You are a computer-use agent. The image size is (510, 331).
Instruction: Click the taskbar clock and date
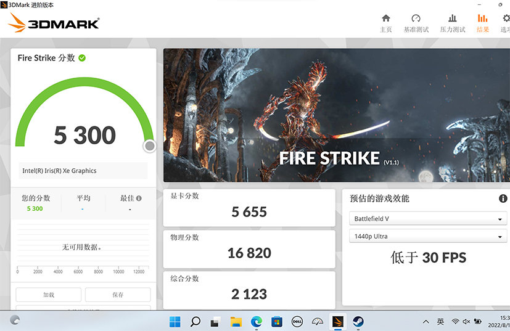click(x=499, y=322)
